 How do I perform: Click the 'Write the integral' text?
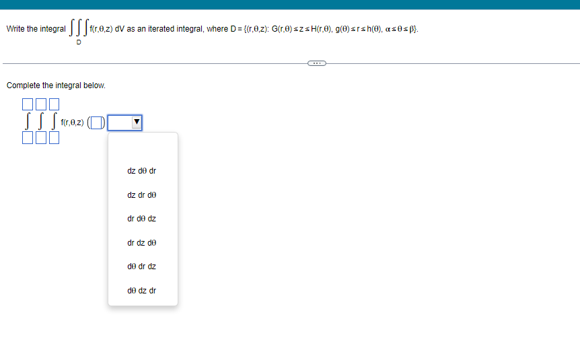click(x=36, y=29)
